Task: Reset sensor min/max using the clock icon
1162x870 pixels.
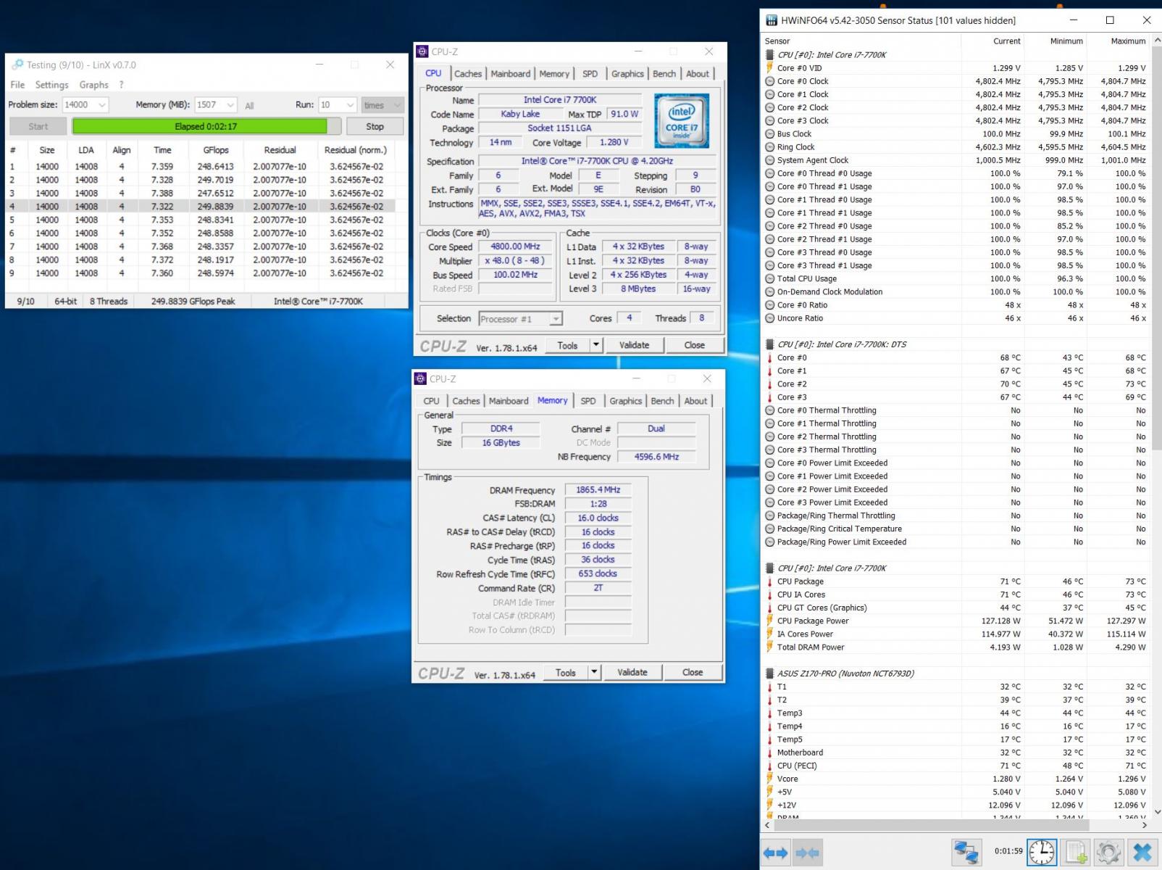Action: coord(1042,853)
